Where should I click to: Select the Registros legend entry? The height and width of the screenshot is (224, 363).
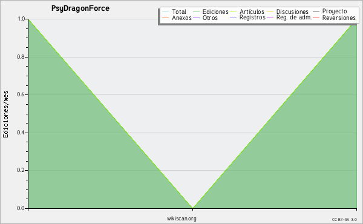click(x=247, y=18)
